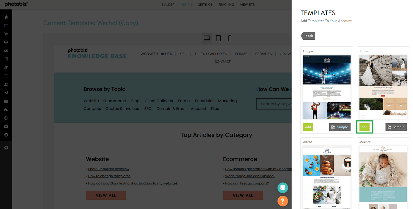Click the 'Marketing' topic link

pos(227,101)
